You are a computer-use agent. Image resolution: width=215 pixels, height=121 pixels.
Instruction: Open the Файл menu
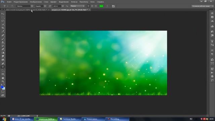pyautogui.click(x=9, y=2)
